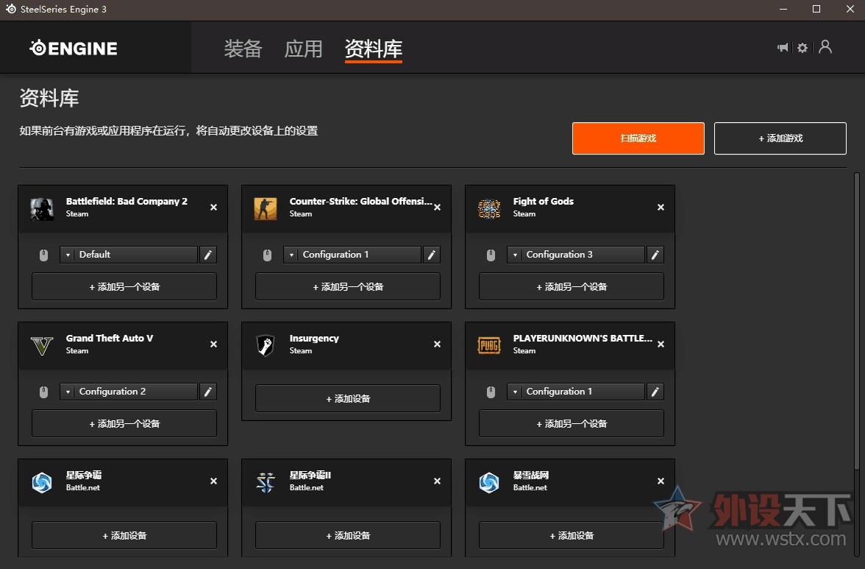
Task: Edit Battlefield's Default configuration with the pencil icon
Action: click(x=208, y=255)
